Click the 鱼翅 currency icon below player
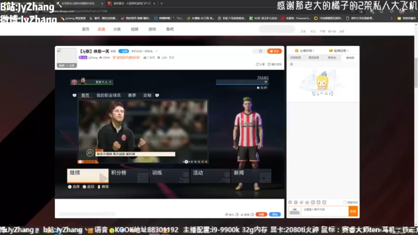This screenshot has height=235, width=418. click(242, 215)
